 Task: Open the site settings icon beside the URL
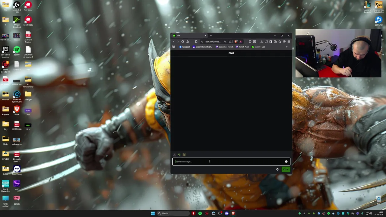(x=202, y=42)
